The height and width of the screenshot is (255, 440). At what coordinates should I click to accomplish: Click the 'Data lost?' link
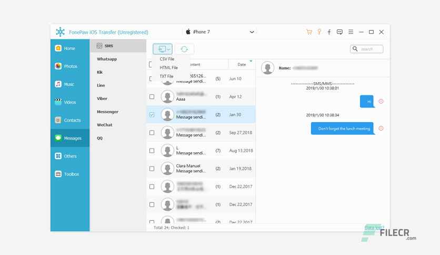click(374, 228)
